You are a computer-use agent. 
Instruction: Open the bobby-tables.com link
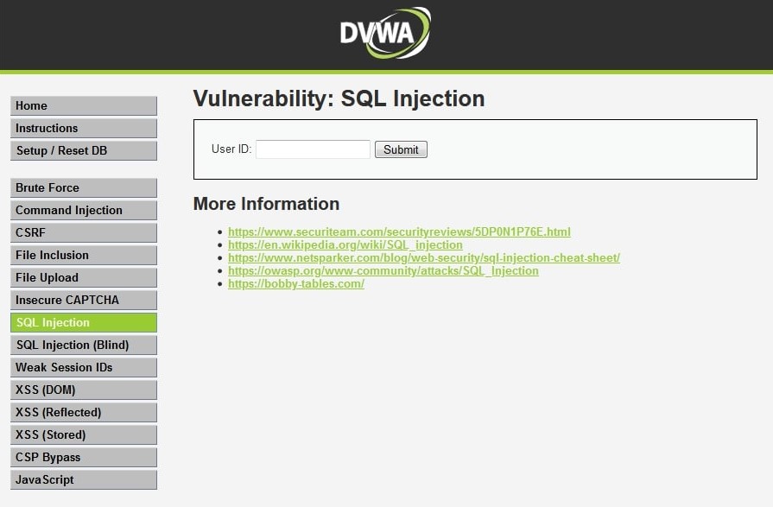tap(295, 284)
